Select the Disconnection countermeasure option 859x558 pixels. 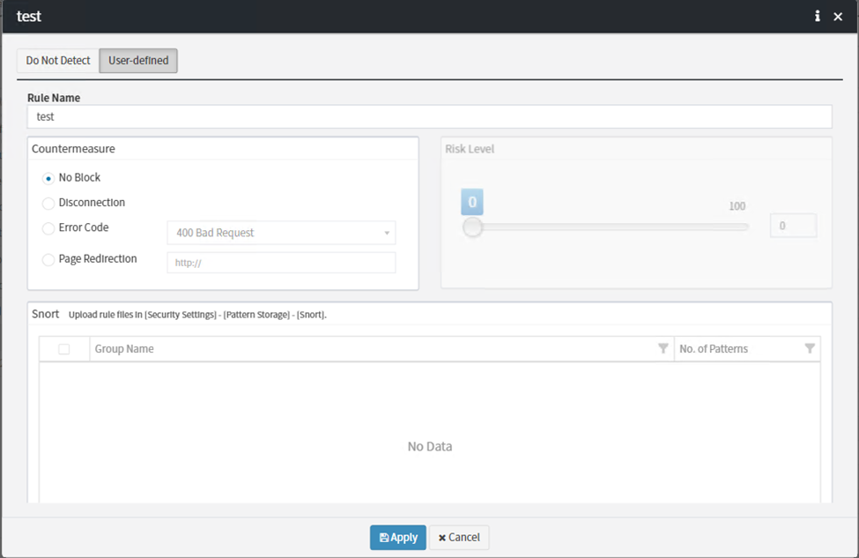point(48,204)
